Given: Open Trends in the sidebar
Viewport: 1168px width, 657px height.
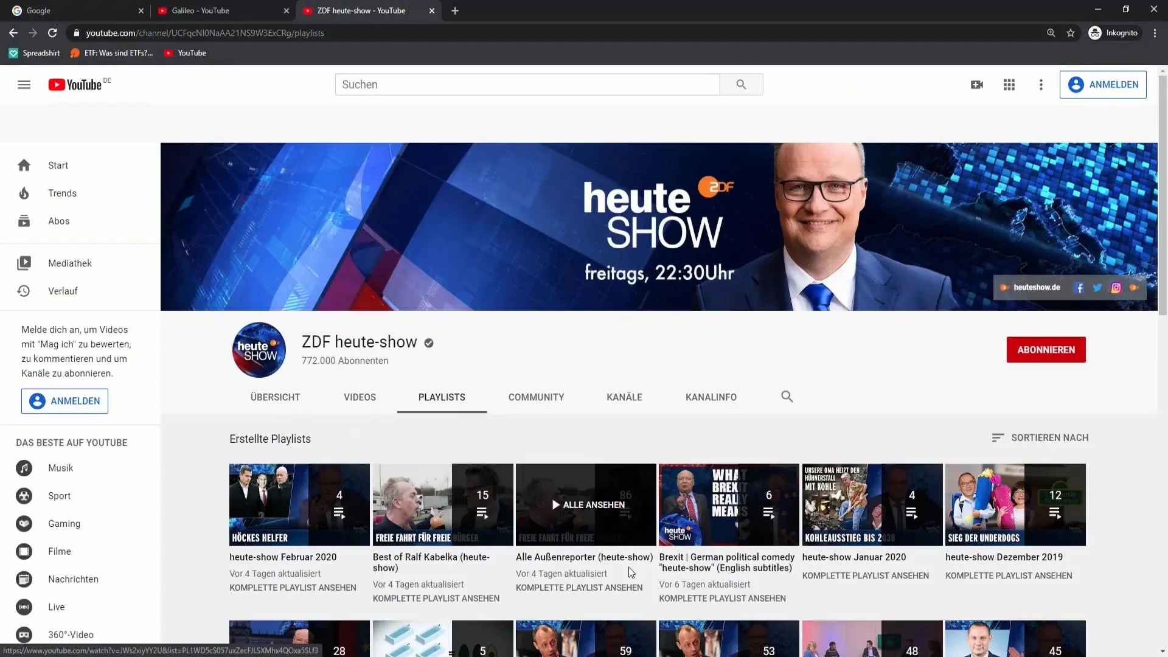Looking at the screenshot, I should click(62, 193).
